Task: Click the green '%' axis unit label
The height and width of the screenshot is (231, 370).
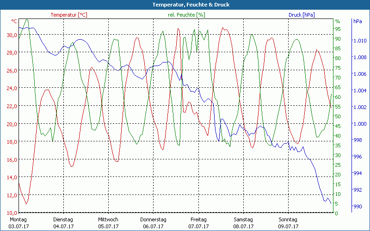Action: pyautogui.click(x=338, y=21)
